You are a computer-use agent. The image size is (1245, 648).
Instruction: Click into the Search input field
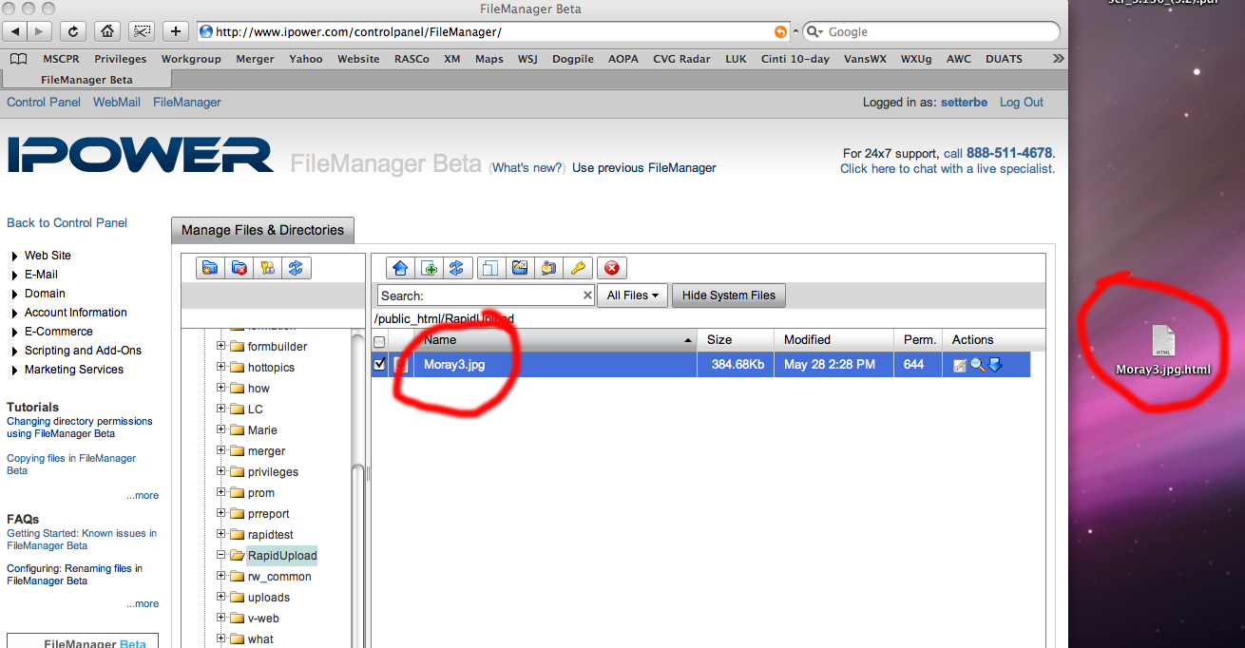click(x=486, y=295)
